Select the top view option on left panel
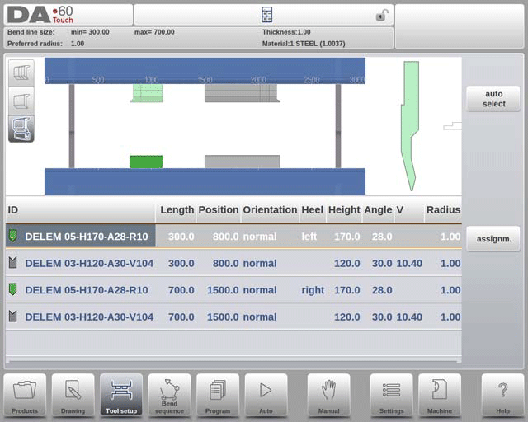Viewport: 528px width, 422px height. coord(21,73)
